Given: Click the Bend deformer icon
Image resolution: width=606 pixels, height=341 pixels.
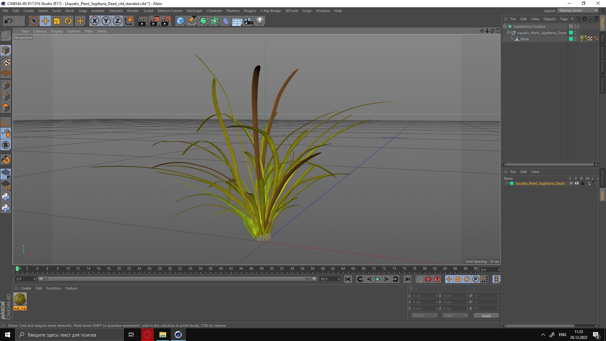Looking at the screenshot, I should pos(226,21).
